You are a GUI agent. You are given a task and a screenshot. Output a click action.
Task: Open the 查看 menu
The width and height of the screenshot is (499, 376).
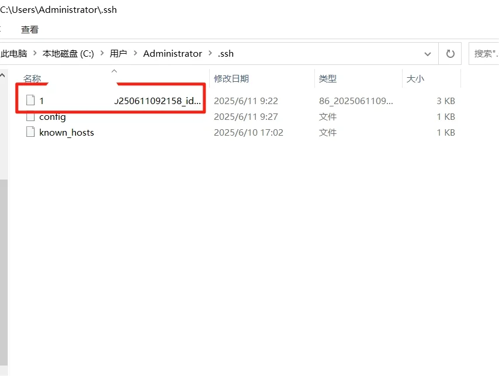pos(29,29)
